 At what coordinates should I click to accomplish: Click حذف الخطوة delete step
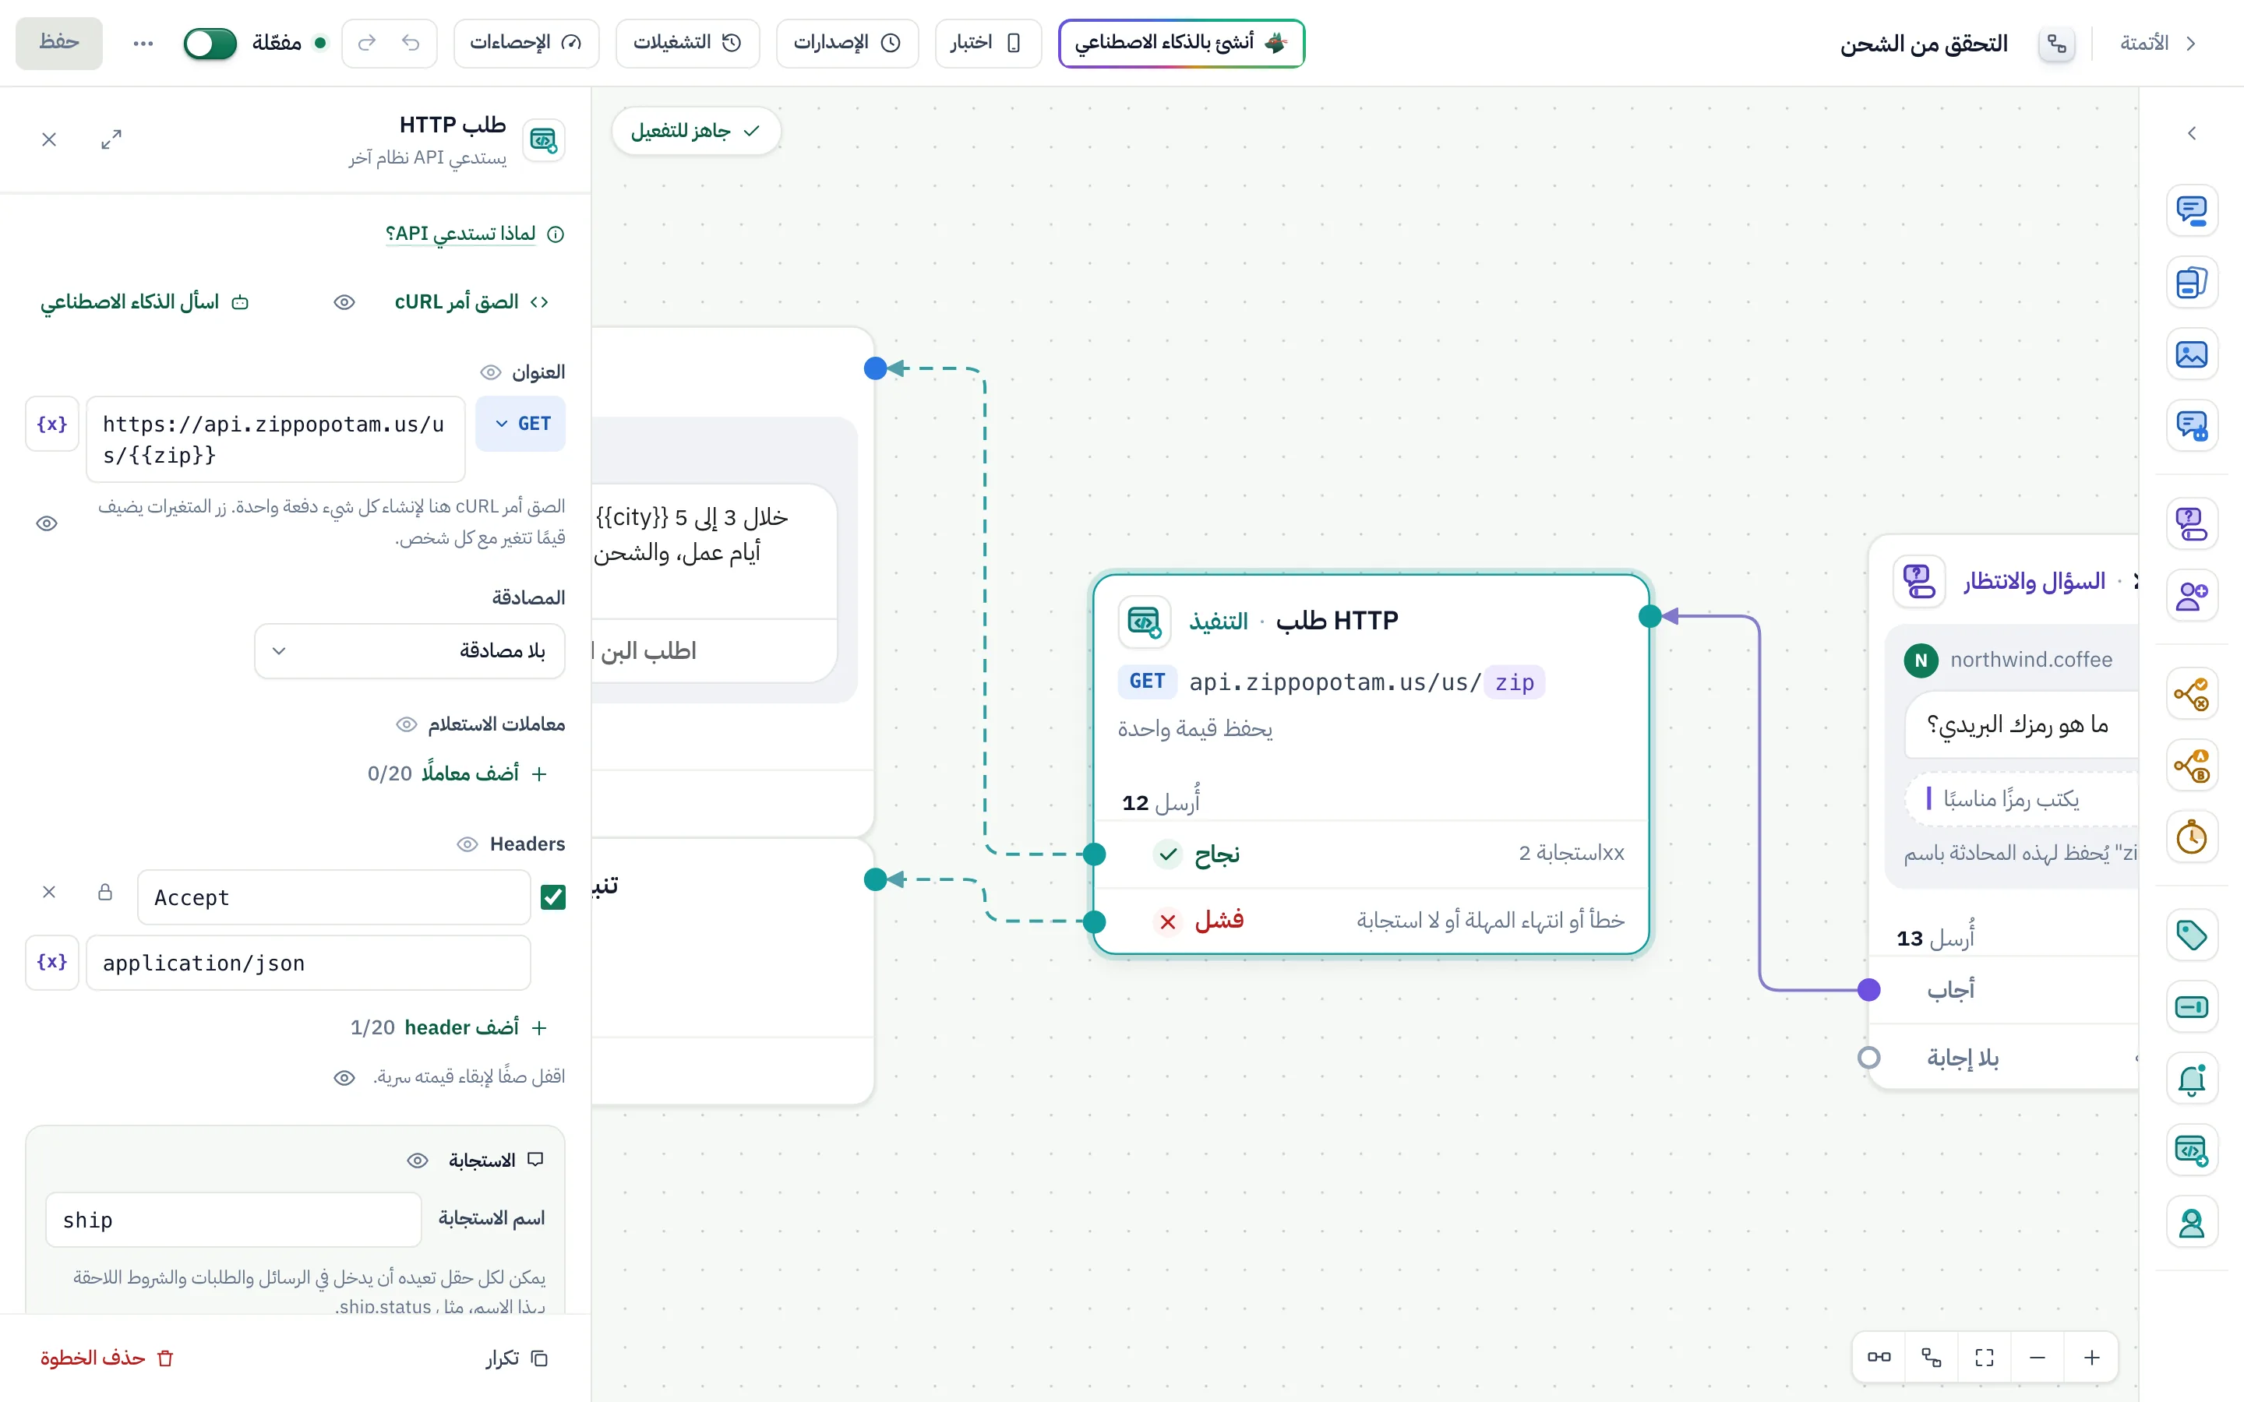pyautogui.click(x=108, y=1358)
